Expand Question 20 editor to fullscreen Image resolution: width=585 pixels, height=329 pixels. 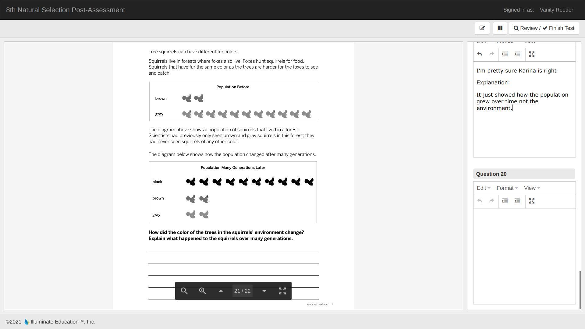click(x=532, y=201)
